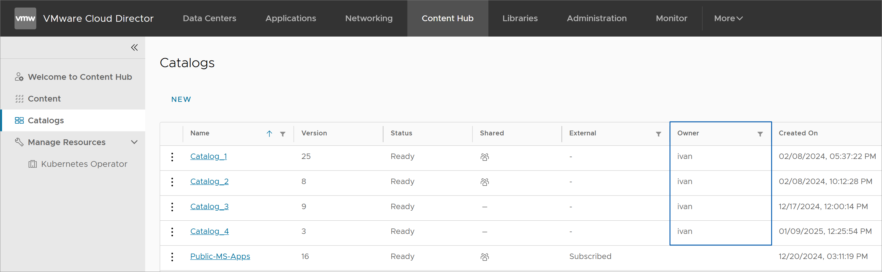The height and width of the screenshot is (272, 882).
Task: Click the VMware Cloud Director title
Action: coord(98,18)
